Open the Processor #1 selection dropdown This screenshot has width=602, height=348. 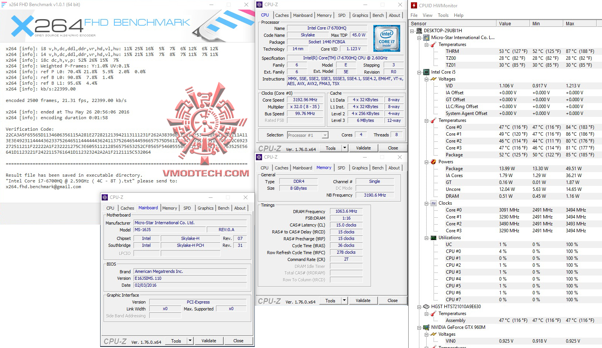325,135
